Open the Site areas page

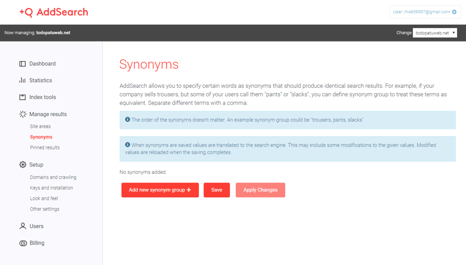coord(40,127)
